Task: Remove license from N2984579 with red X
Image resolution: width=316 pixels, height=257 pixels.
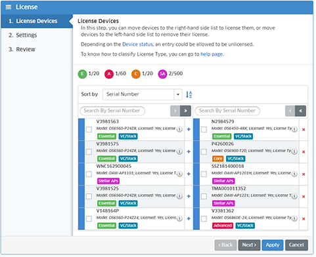Action: pos(304,130)
